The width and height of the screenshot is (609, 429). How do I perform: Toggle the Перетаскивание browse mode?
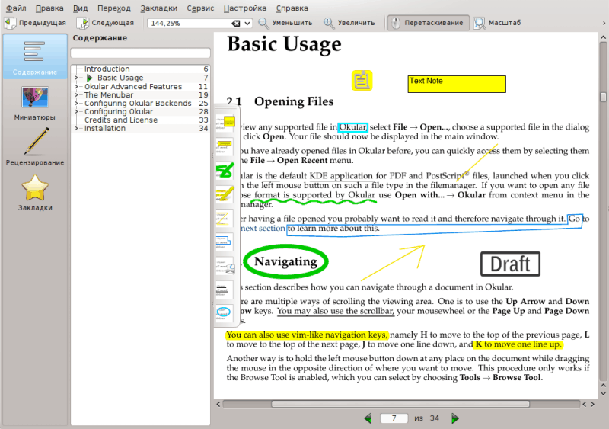click(426, 23)
